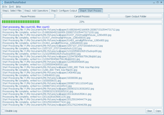Open the Tool menu
The image size is (164, 115).
click(12, 7)
